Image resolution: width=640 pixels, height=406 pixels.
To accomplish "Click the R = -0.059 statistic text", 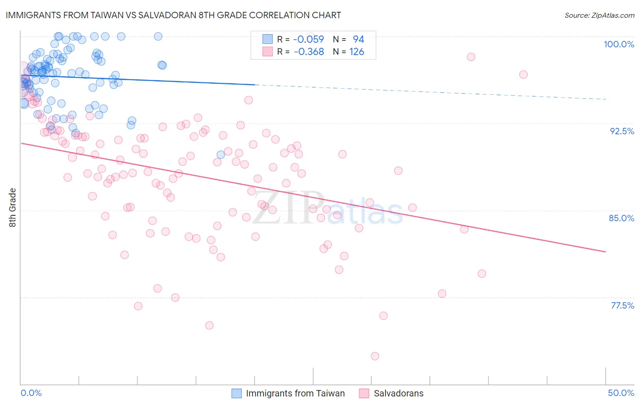I will [x=300, y=39].
